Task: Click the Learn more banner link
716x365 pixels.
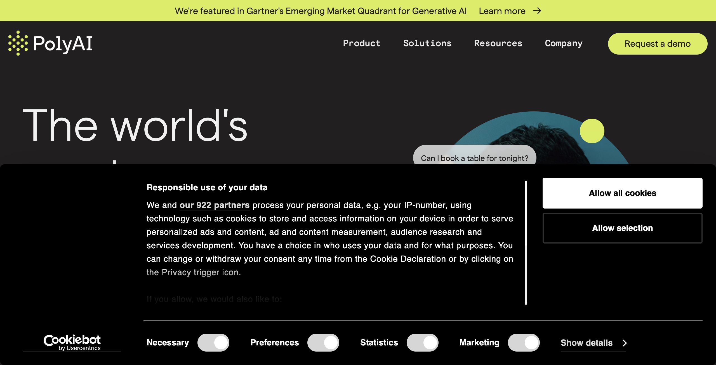Action: click(502, 11)
